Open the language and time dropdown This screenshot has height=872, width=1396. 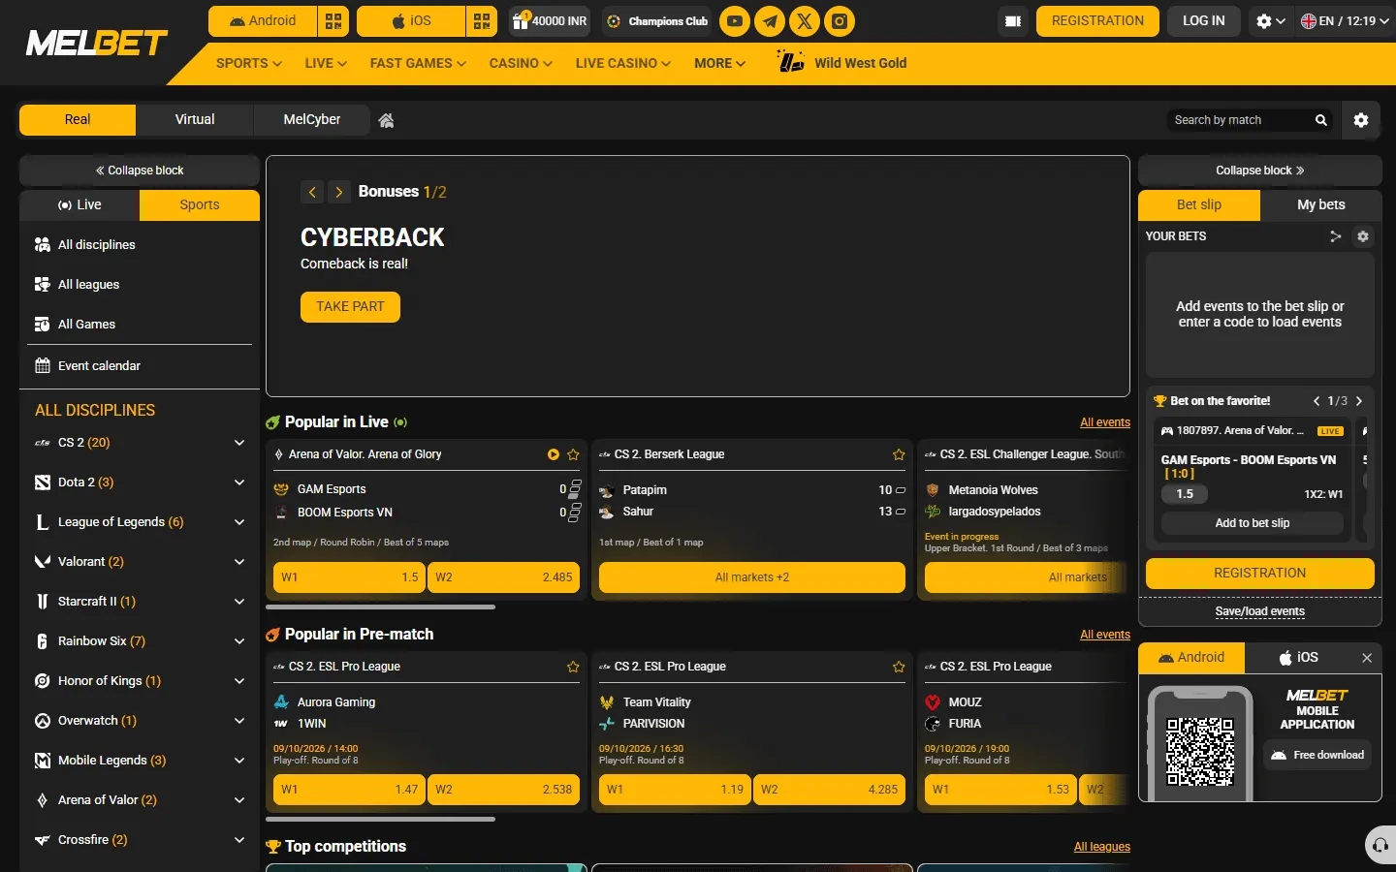1345,21
